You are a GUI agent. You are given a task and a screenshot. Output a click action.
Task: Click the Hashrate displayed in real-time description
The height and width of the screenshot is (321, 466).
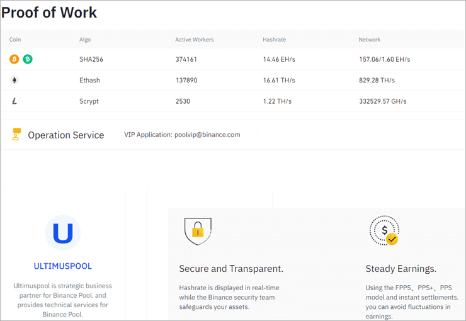click(229, 297)
